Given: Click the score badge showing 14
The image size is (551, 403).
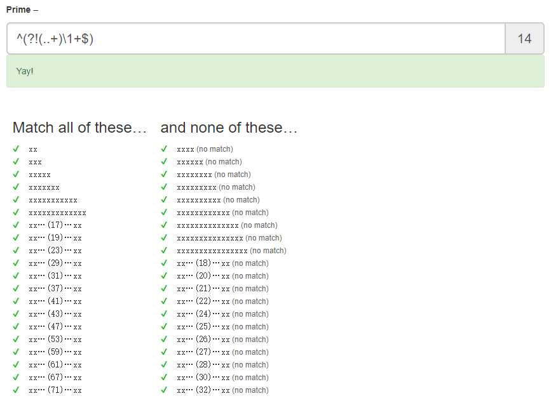Looking at the screenshot, I should coord(525,39).
